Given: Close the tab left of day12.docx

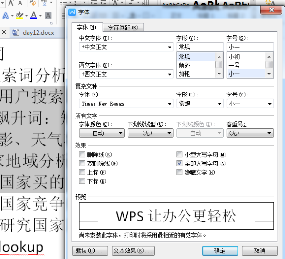Looking at the screenshot, I should click(4, 32).
